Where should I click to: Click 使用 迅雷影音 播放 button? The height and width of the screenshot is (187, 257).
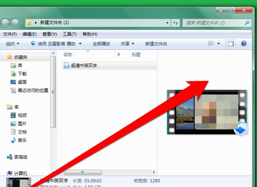(x=53, y=44)
